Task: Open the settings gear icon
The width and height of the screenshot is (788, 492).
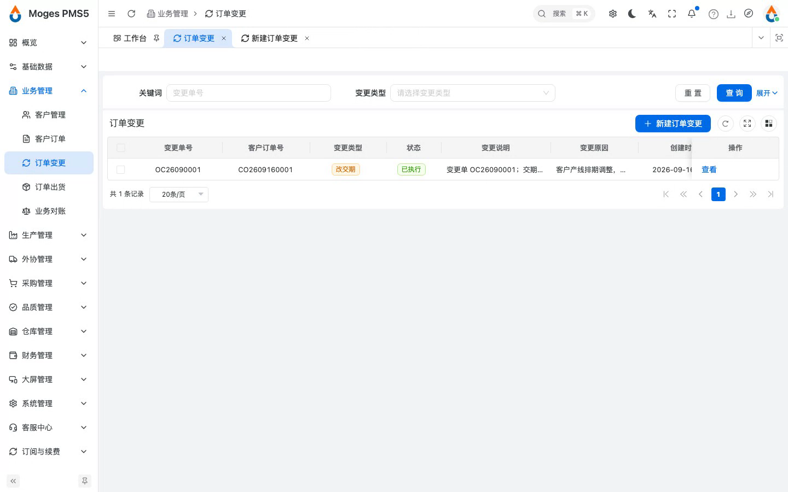Action: coord(613,14)
